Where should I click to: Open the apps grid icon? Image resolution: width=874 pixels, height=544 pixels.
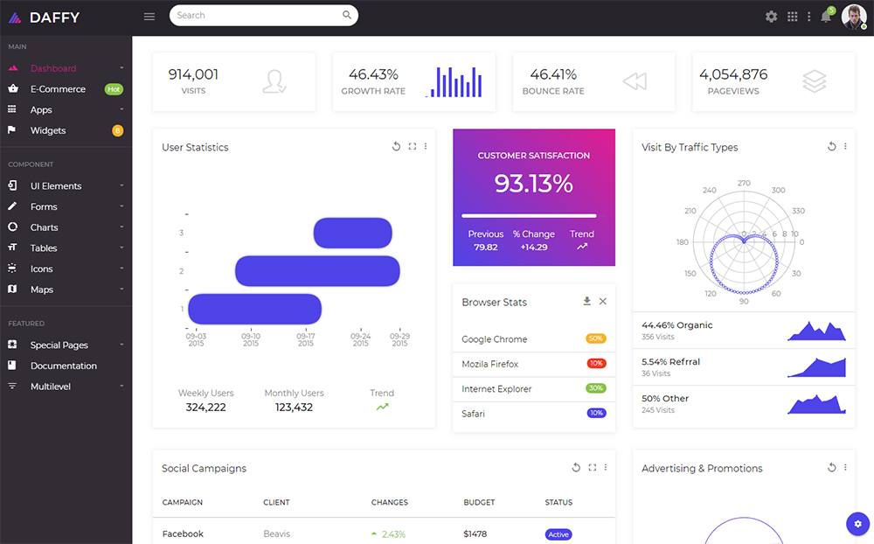792,17
